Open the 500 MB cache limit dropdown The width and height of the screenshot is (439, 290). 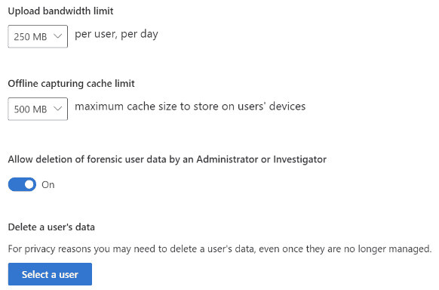click(38, 109)
